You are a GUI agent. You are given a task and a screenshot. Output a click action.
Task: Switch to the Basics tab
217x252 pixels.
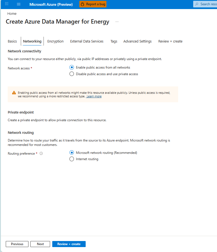point(12,41)
